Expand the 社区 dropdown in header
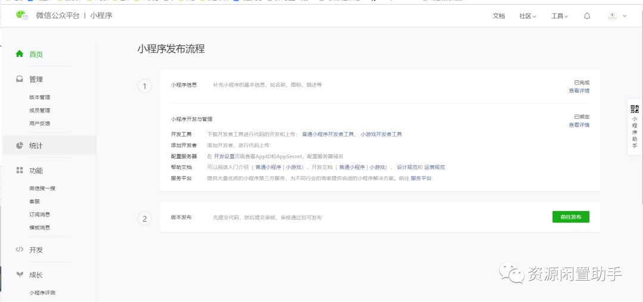The height and width of the screenshot is (302, 643). pyautogui.click(x=527, y=16)
